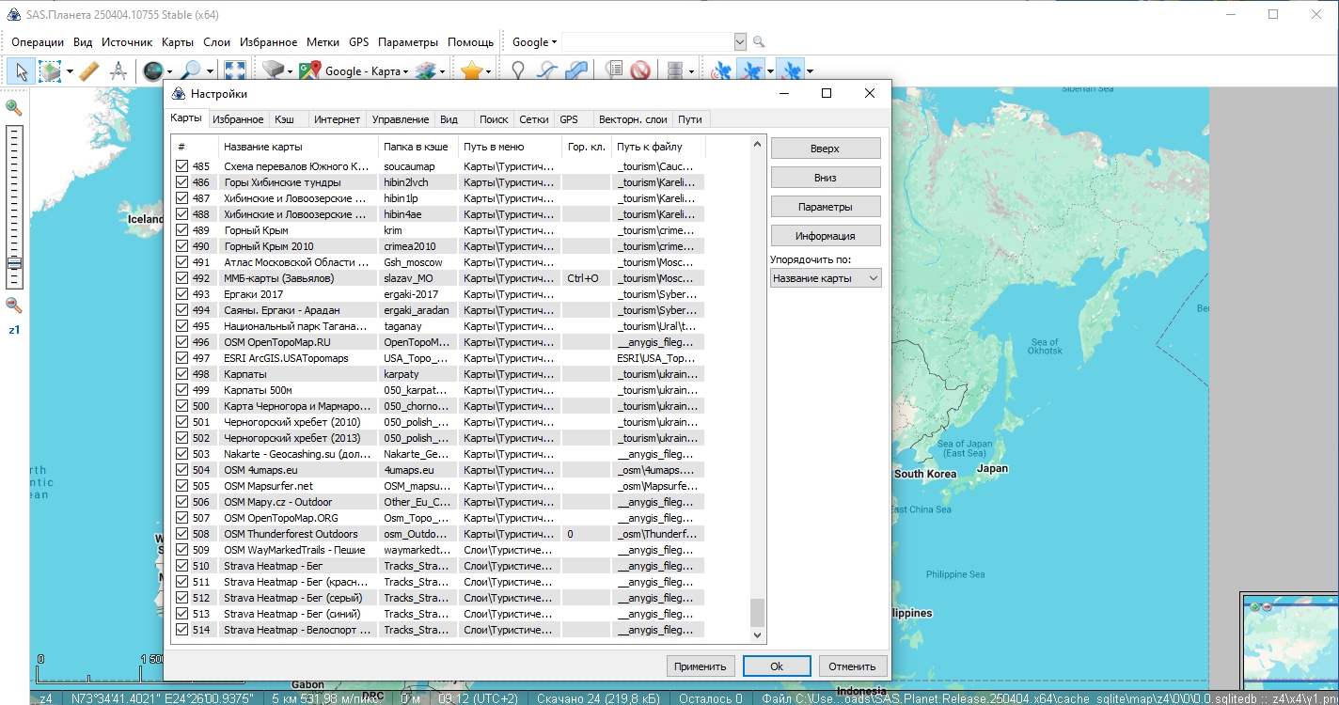Select the distance measurement ruler tool
The image size is (1339, 705).
coord(89,70)
